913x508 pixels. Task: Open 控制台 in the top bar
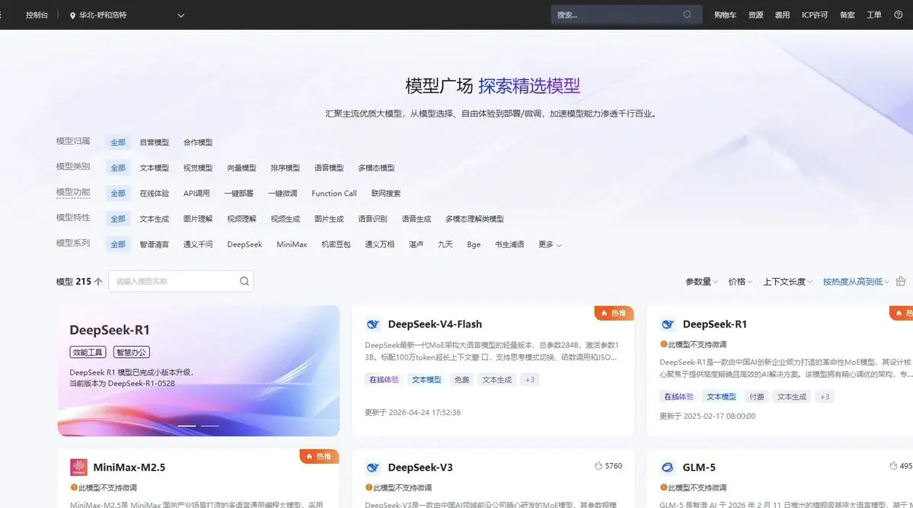pyautogui.click(x=37, y=15)
